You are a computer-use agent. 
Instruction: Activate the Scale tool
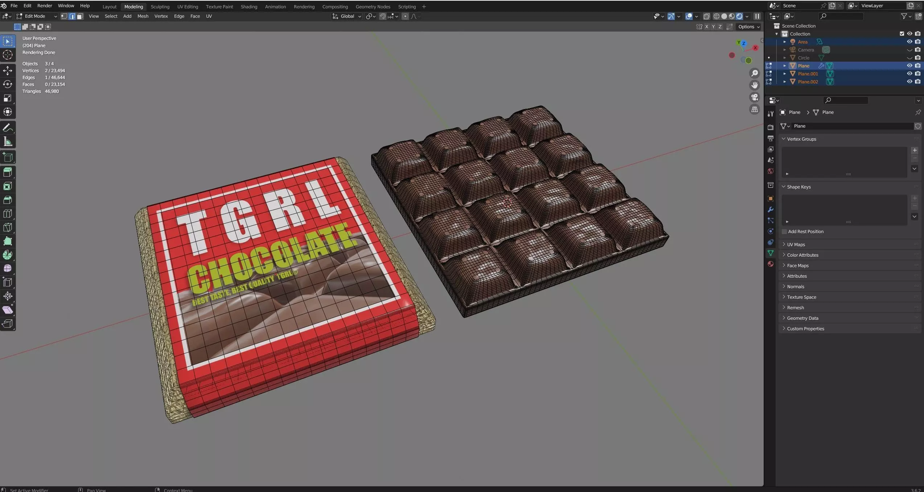(8, 98)
